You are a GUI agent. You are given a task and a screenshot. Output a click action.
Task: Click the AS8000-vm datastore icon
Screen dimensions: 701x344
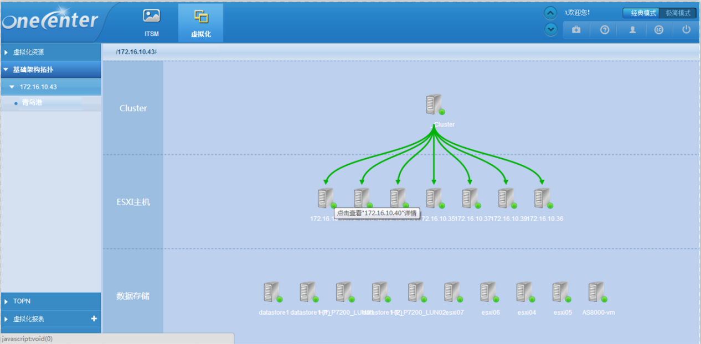point(596,292)
